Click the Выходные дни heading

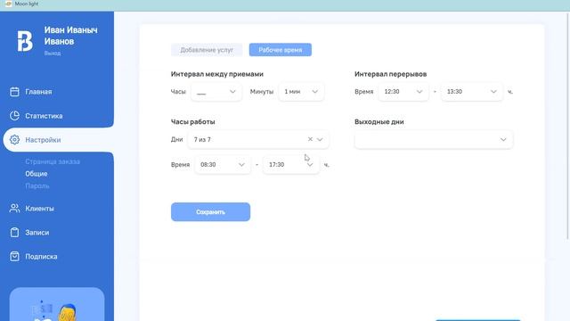[379, 121]
